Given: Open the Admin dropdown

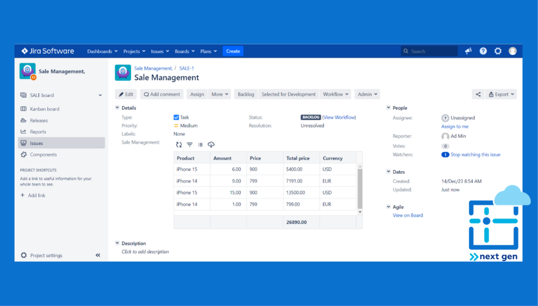Looking at the screenshot, I should [367, 94].
